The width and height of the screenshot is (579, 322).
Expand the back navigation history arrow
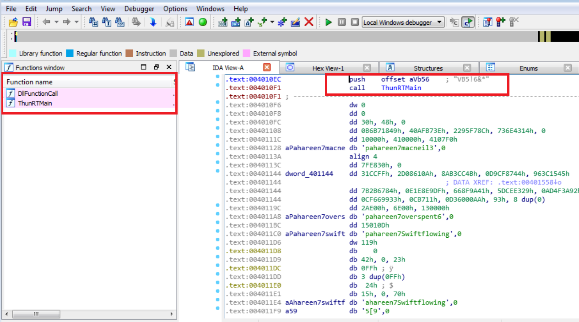click(x=57, y=22)
